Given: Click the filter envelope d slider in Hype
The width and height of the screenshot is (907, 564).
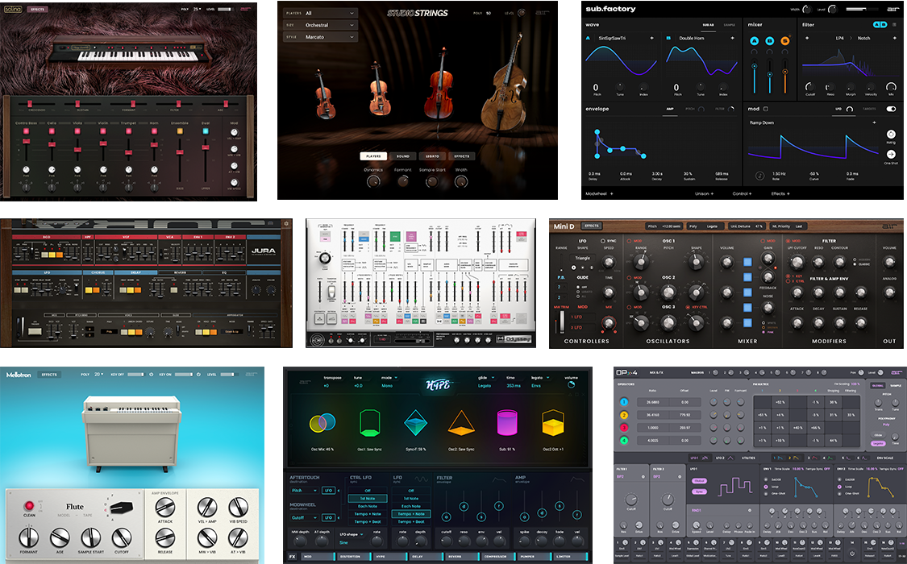Looking at the screenshot, I should tap(464, 506).
